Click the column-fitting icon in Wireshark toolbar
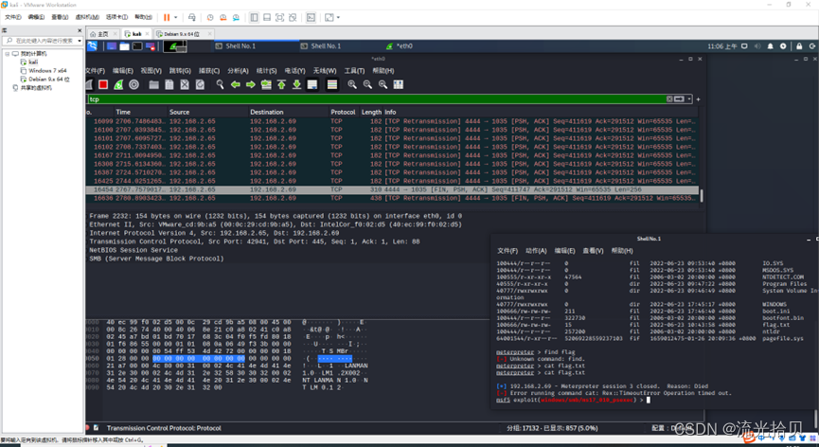The image size is (819, 447). point(399,84)
